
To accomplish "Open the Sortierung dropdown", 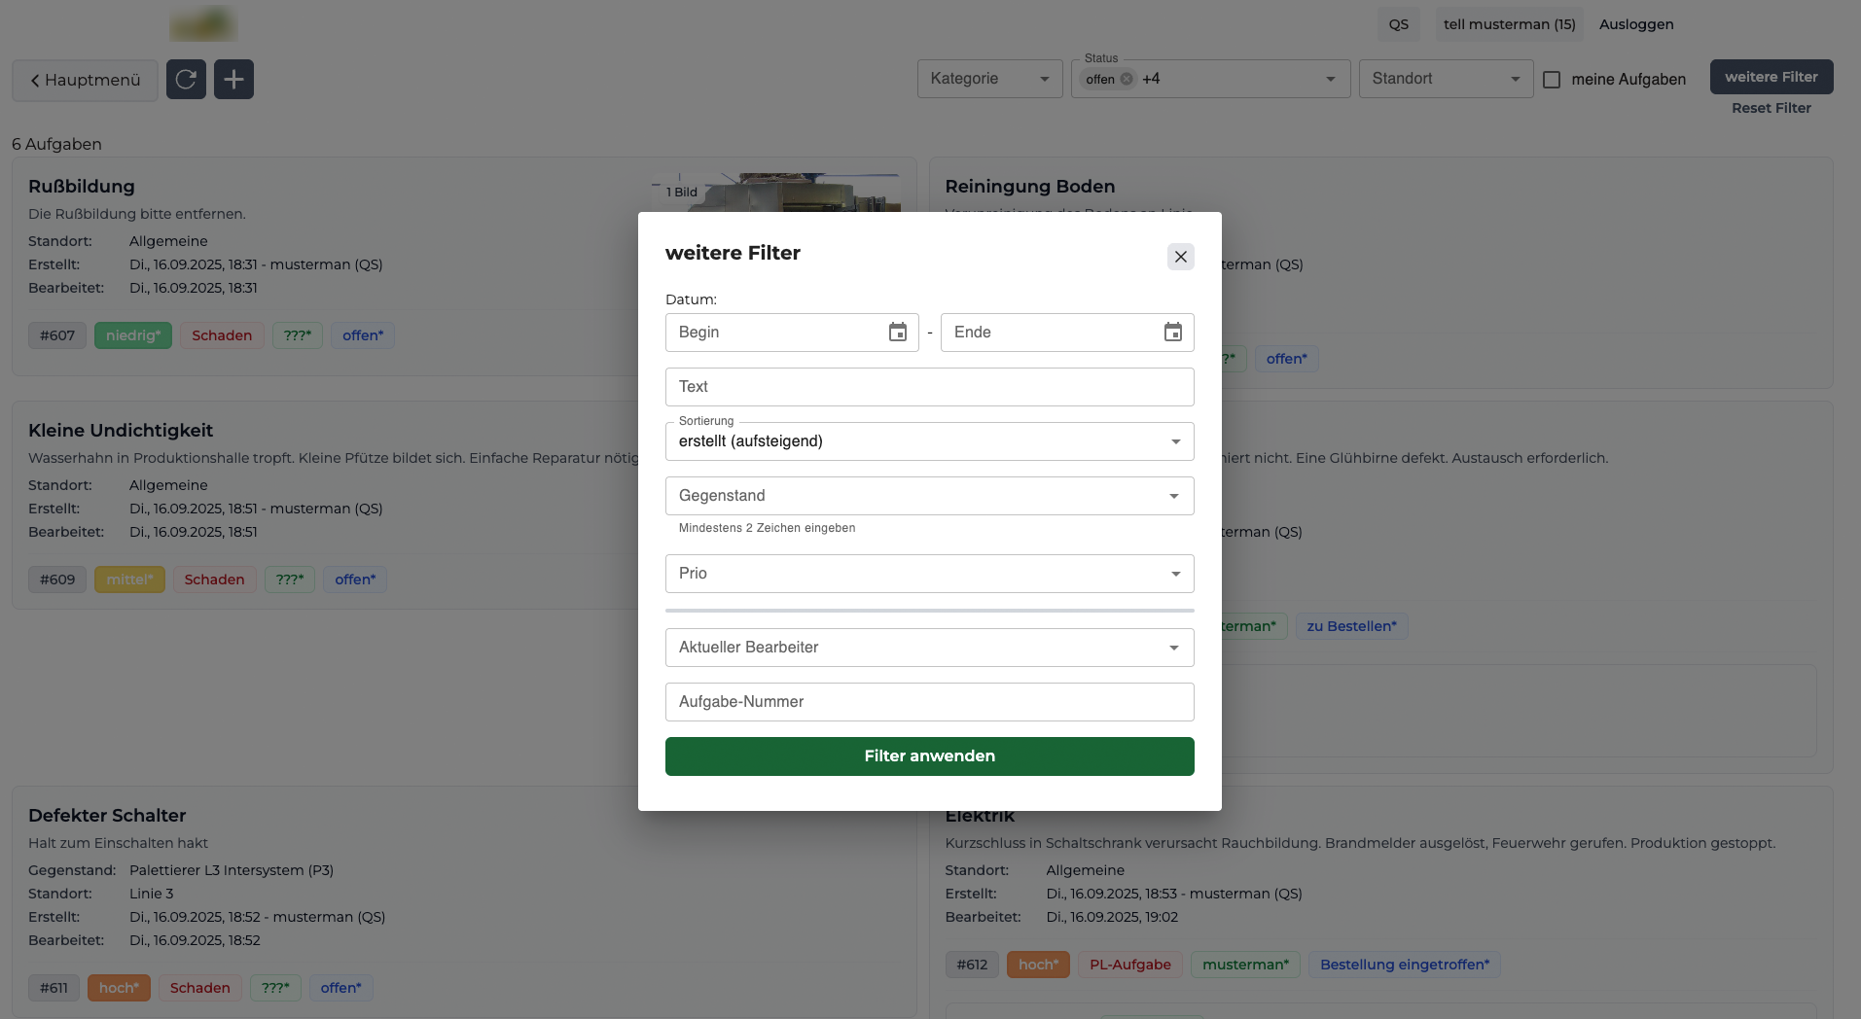I will click(929, 441).
